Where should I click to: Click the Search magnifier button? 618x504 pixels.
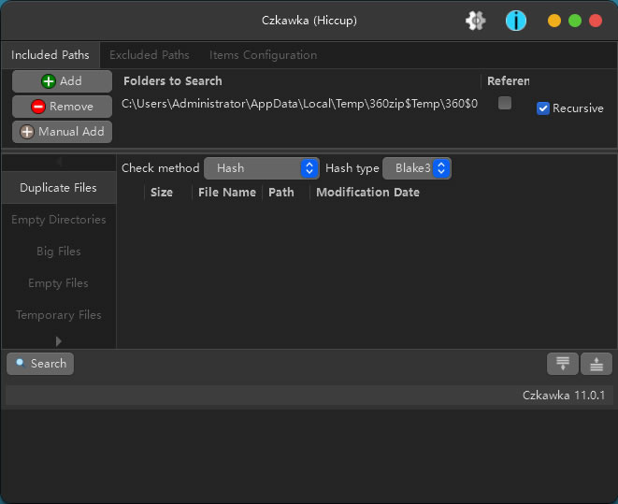pyautogui.click(x=40, y=364)
